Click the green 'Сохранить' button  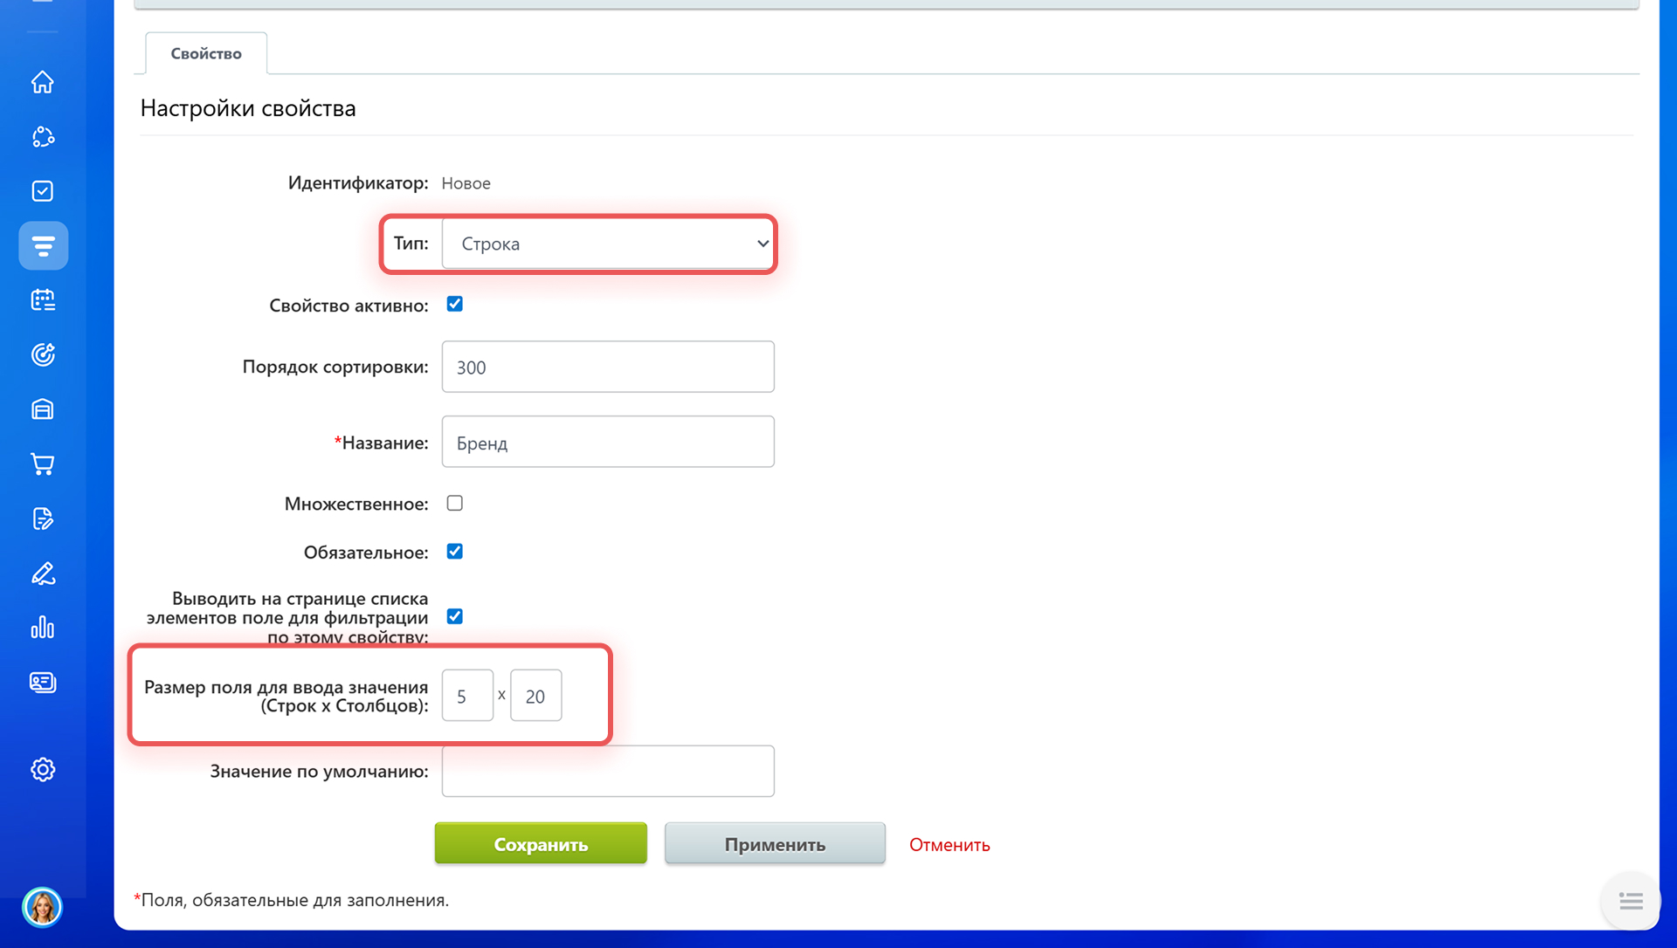tap(541, 843)
